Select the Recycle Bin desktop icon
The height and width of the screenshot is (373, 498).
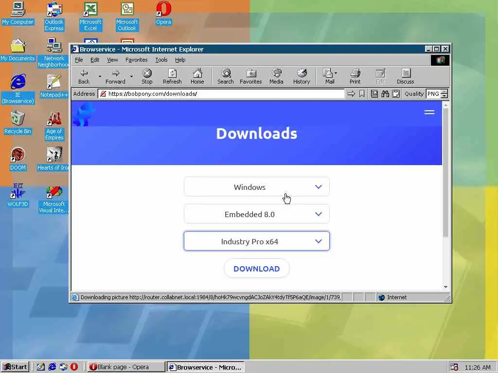[18, 122]
